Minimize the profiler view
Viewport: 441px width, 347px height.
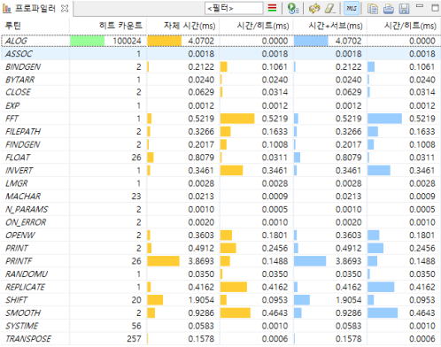coord(420,6)
